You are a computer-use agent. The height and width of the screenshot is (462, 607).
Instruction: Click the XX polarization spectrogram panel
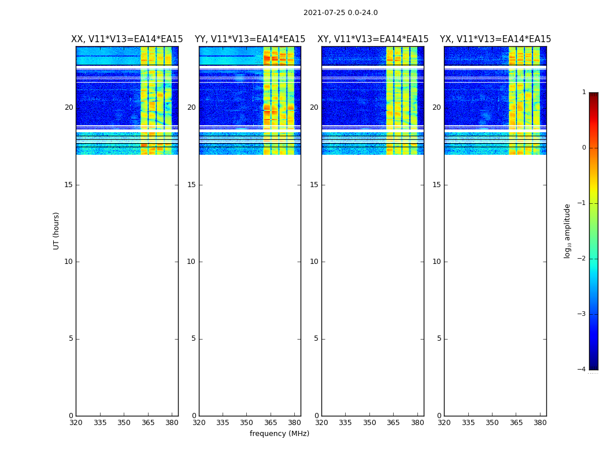point(127,231)
